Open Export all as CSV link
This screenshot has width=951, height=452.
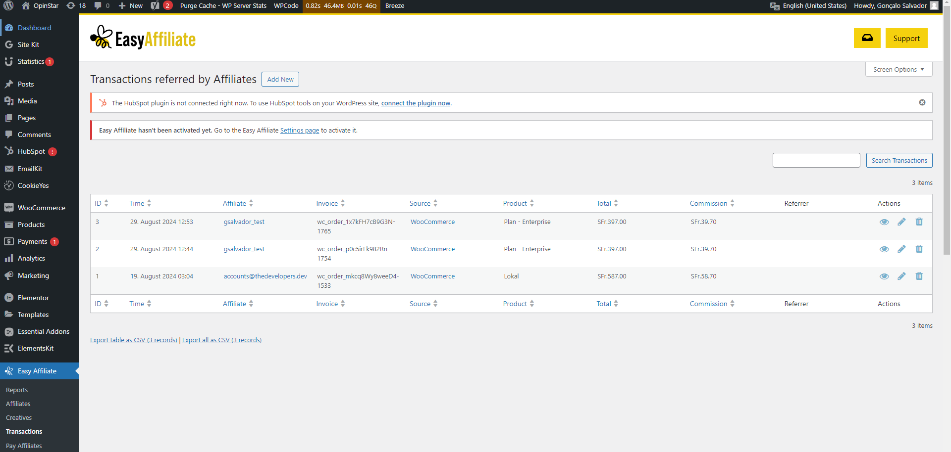coord(221,340)
